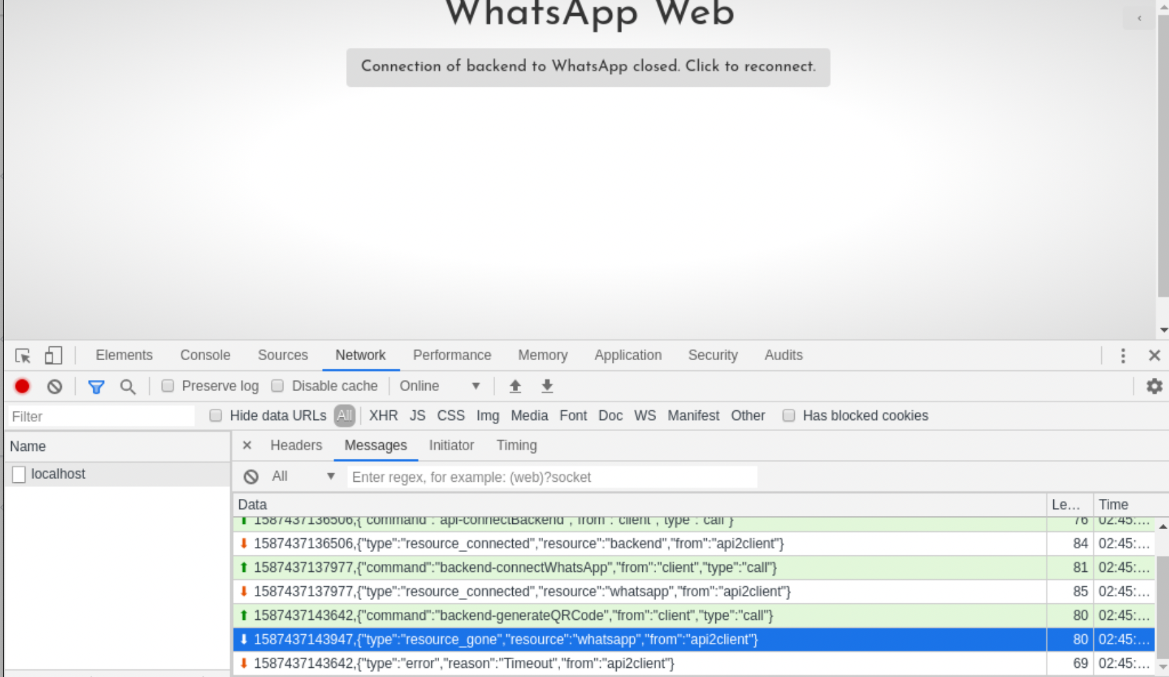Sort messages by Data column header
Image resolution: width=1169 pixels, height=677 pixels.
640,505
